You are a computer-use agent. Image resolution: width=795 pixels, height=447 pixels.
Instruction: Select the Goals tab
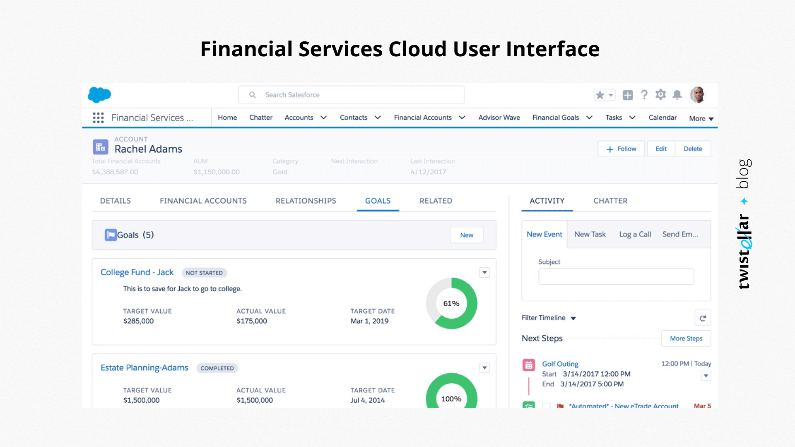[378, 201]
